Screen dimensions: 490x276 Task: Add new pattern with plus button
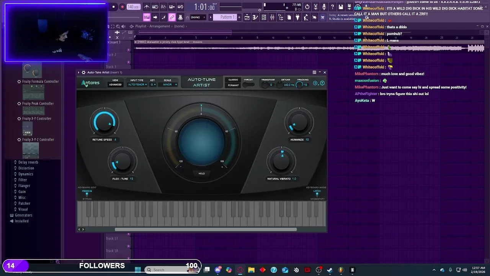239,17
